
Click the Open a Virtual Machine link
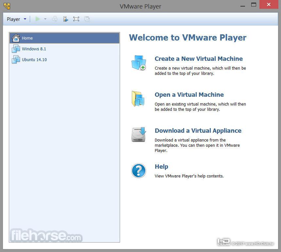(x=189, y=94)
